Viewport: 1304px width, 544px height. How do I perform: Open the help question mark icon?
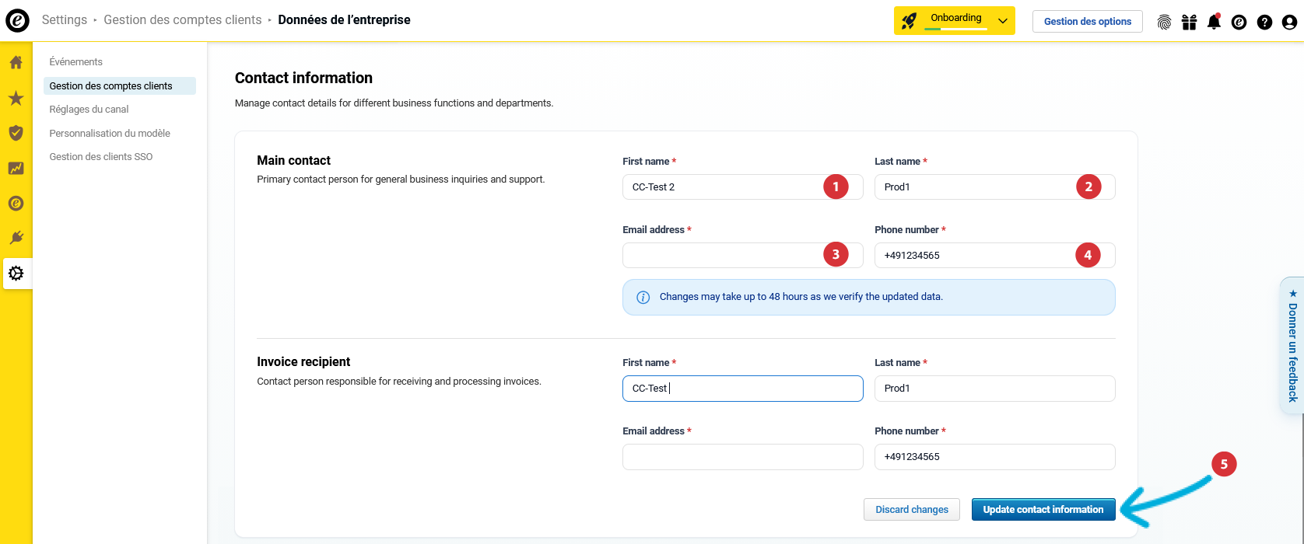(1264, 22)
